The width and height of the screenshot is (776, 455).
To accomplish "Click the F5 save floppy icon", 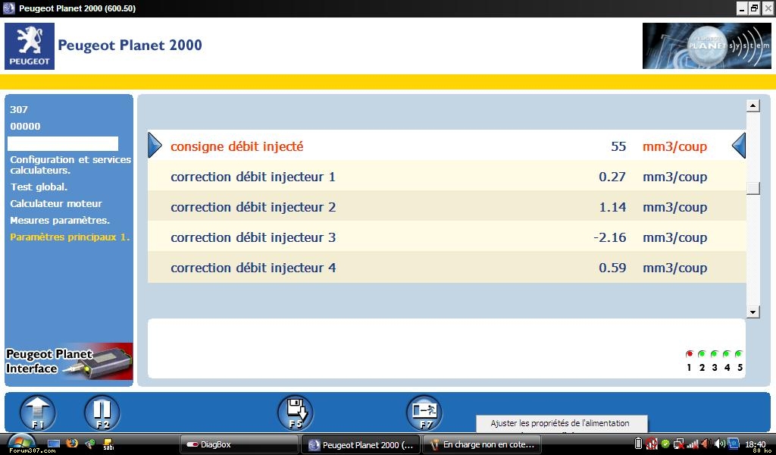I will pyautogui.click(x=295, y=413).
